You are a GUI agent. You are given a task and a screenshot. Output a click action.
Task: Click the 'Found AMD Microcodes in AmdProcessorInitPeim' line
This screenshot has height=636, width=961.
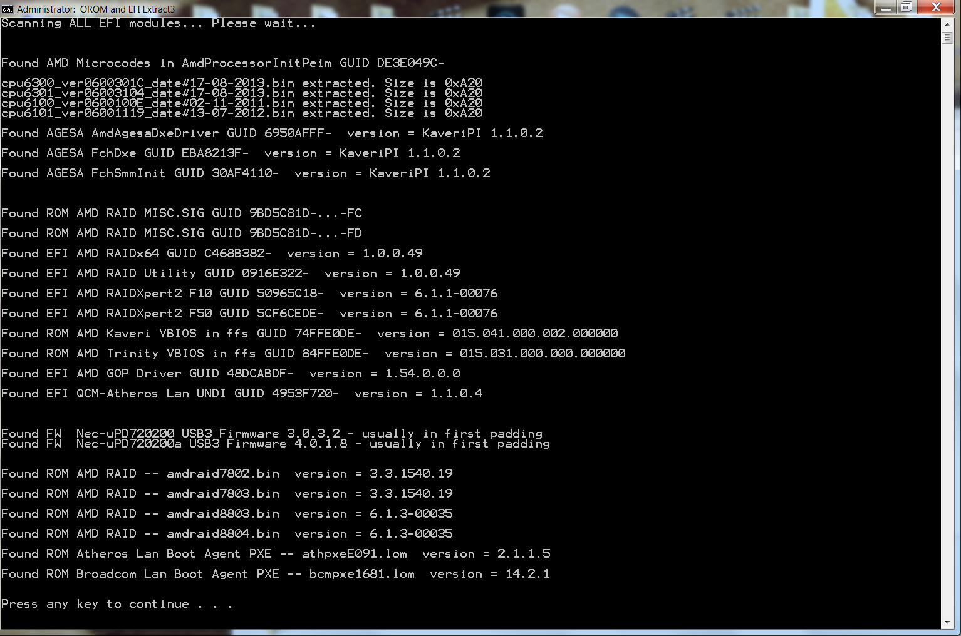point(222,63)
